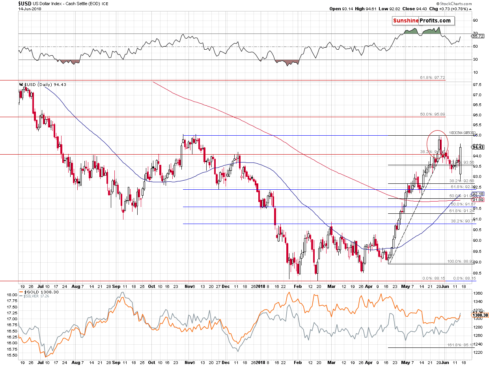The height and width of the screenshot is (366, 489).
Task: Click the RSI current value label 65.72
Action: point(478,36)
